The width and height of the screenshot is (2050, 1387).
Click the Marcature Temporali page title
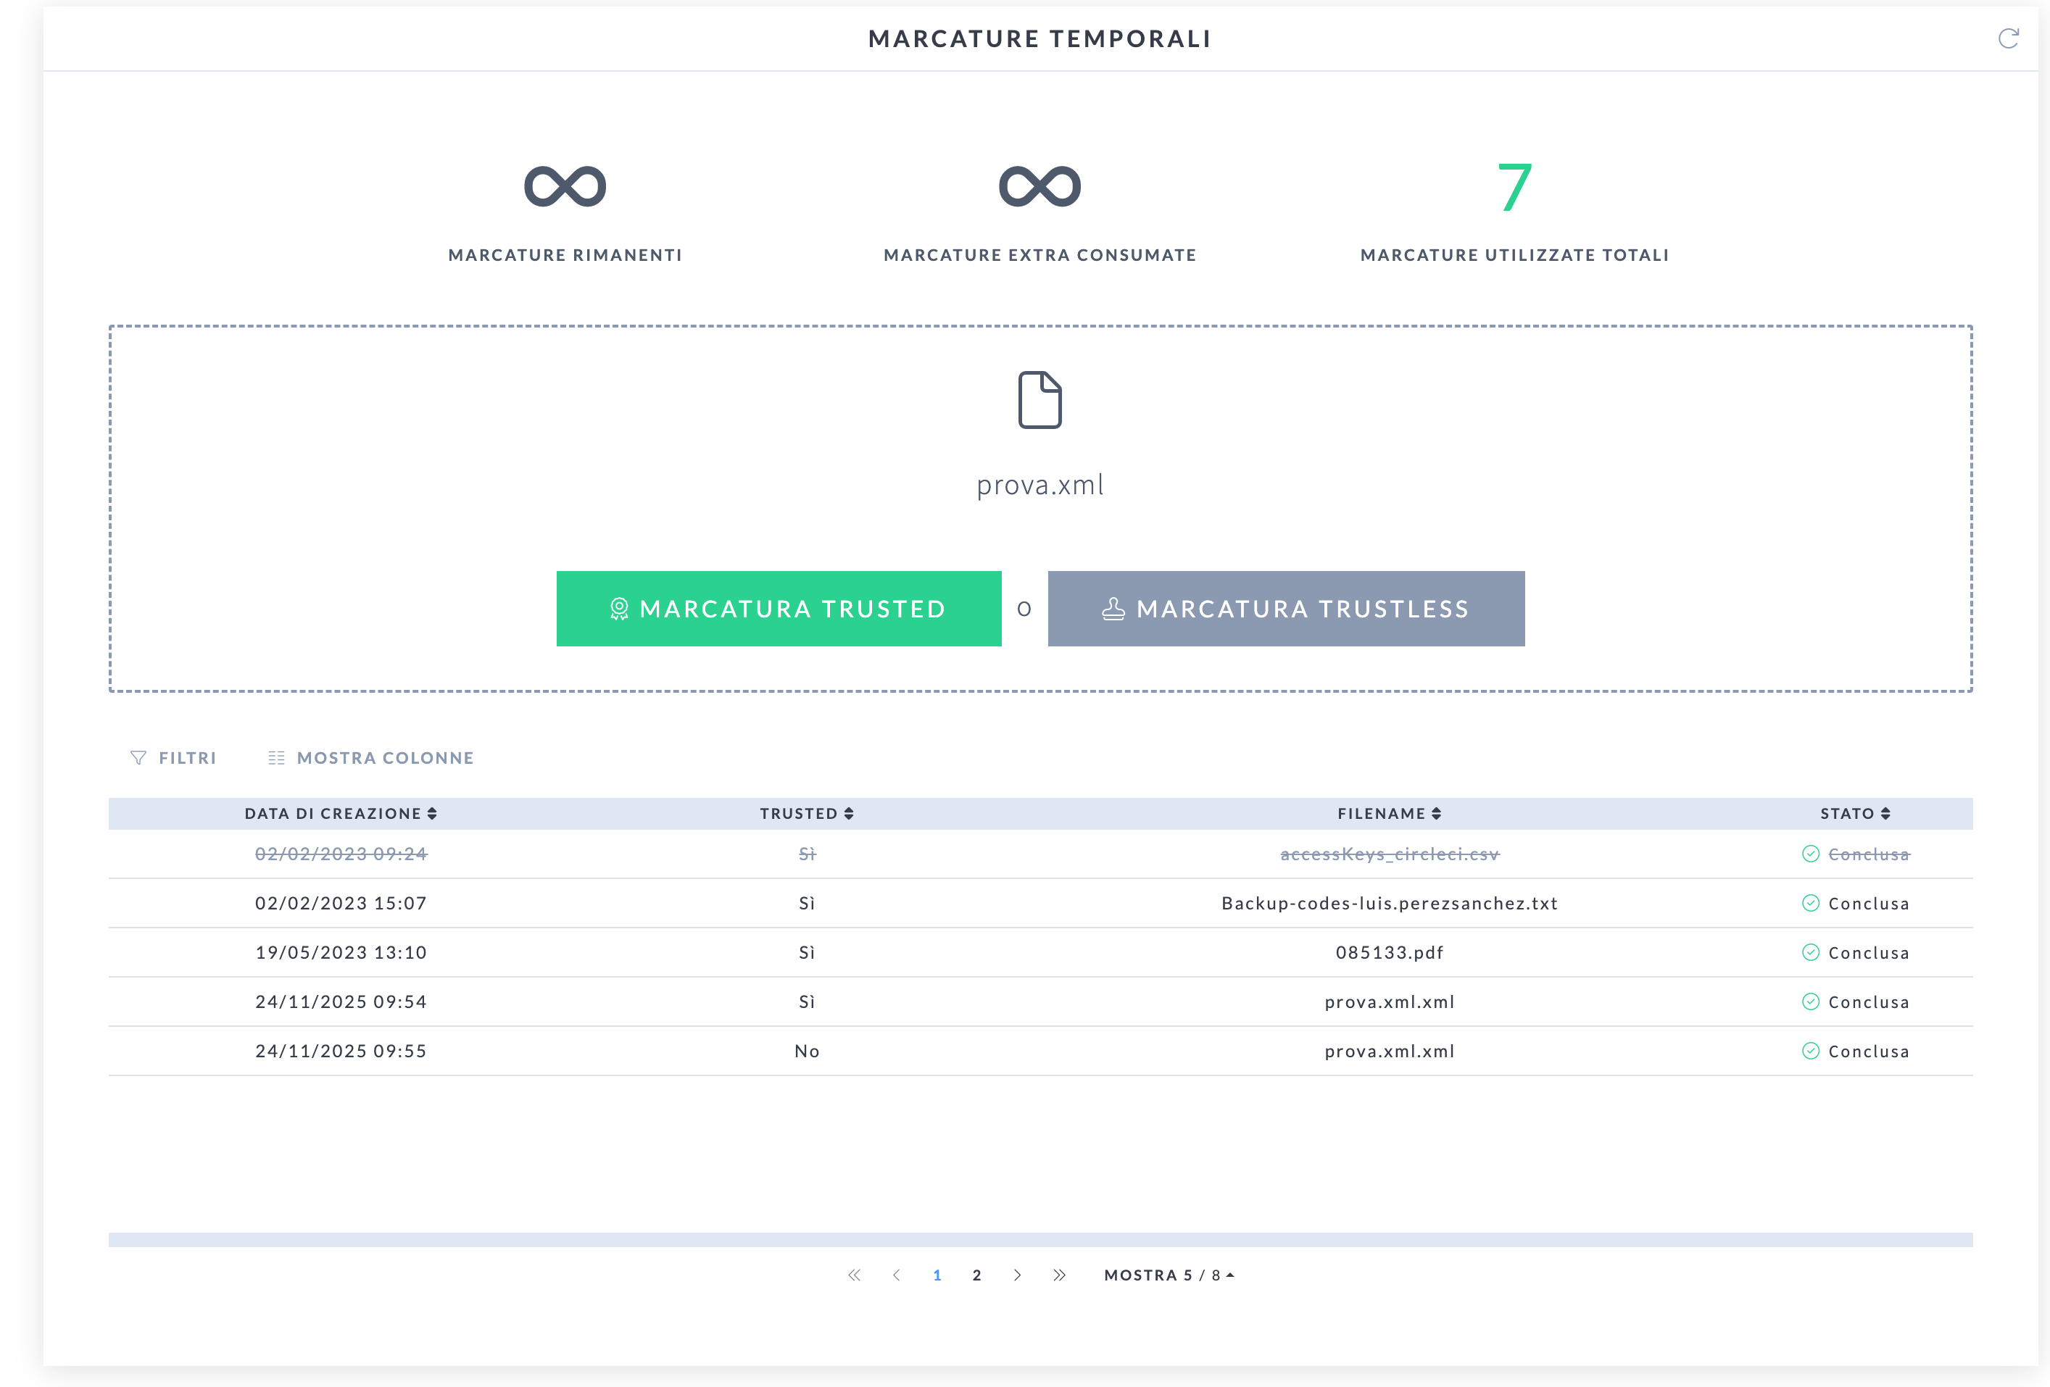point(1040,39)
